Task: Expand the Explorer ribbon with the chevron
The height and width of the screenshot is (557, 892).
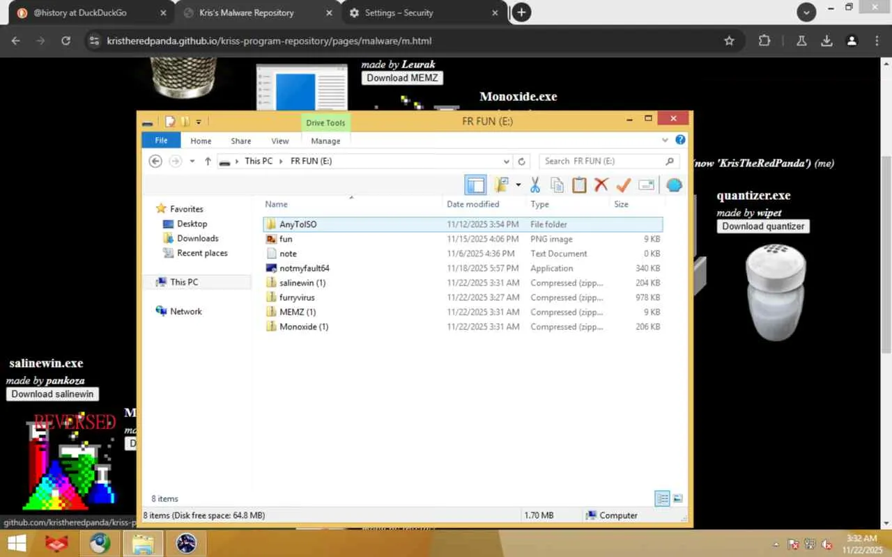Action: pyautogui.click(x=665, y=141)
